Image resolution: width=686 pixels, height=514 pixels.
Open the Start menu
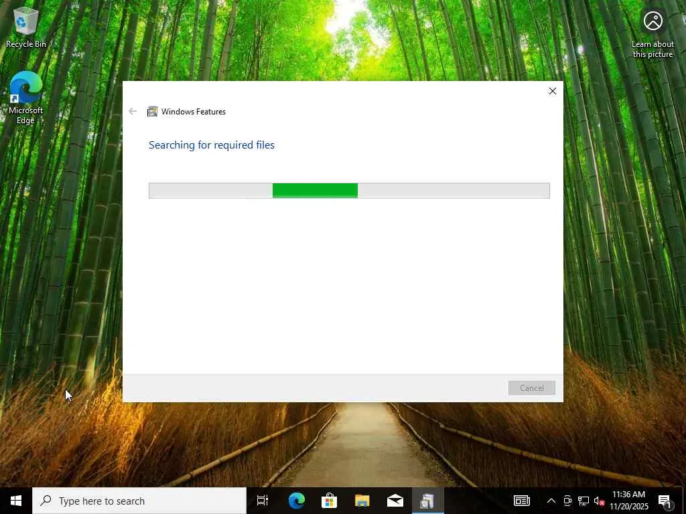click(x=16, y=501)
